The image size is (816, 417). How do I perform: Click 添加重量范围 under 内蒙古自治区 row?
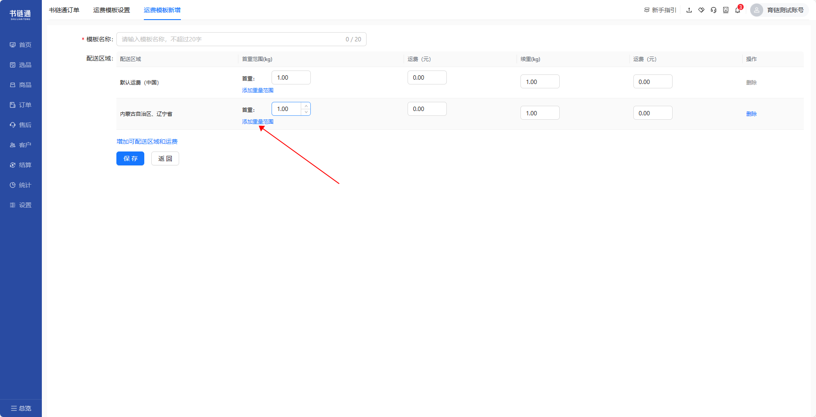click(258, 122)
